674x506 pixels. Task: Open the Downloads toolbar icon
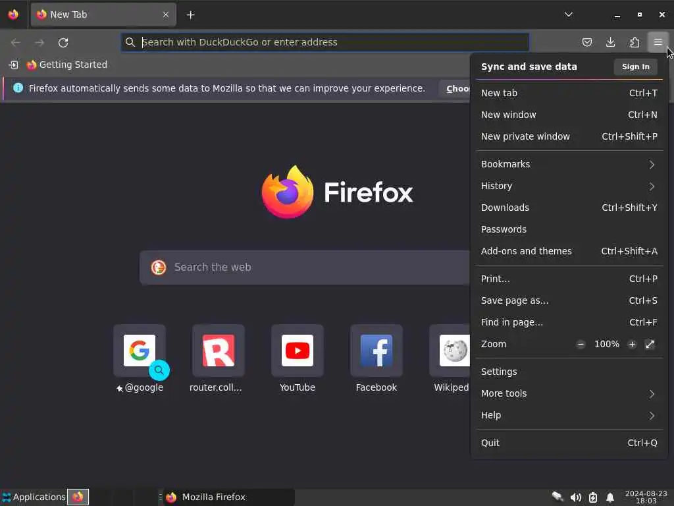pyautogui.click(x=610, y=42)
